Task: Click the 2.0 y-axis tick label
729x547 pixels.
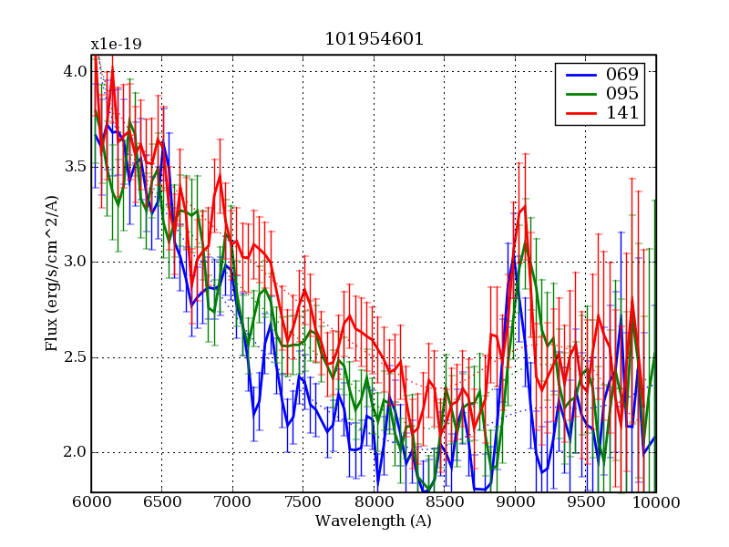Action: click(x=75, y=453)
